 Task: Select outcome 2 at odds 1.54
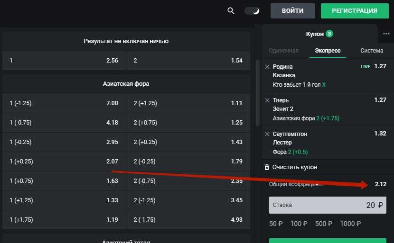coord(188,61)
